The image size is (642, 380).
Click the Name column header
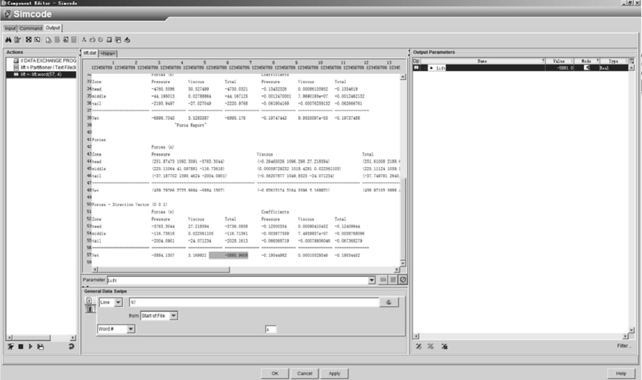[x=482, y=61]
